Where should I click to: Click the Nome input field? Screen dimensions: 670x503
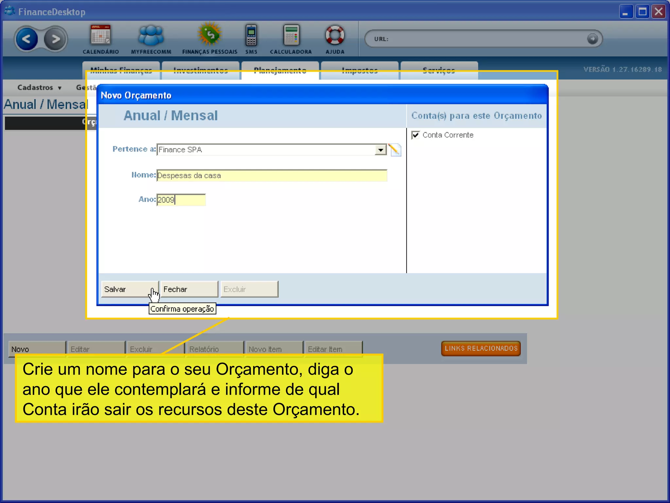(272, 176)
